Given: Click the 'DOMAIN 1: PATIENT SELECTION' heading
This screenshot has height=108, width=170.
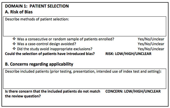Looking at the screenshot, I should pyautogui.click(x=37, y=6).
